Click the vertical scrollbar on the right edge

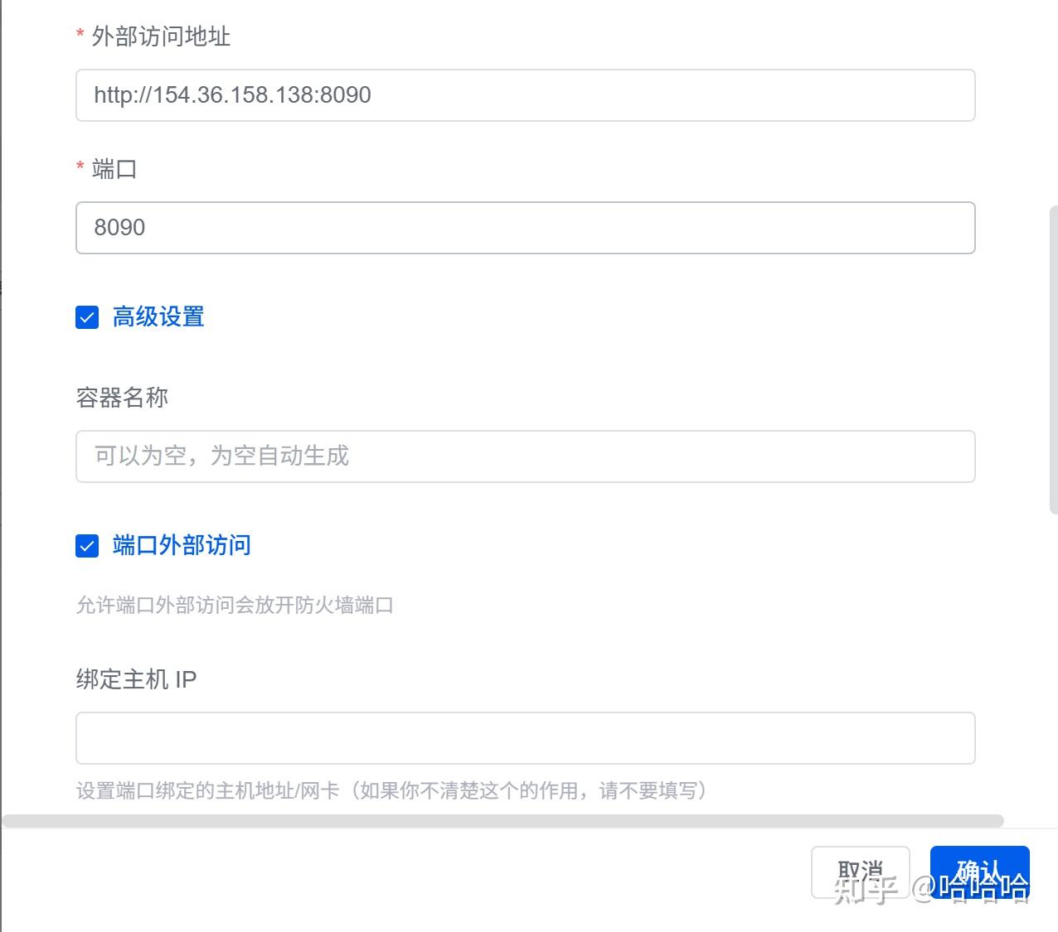tap(1053, 360)
